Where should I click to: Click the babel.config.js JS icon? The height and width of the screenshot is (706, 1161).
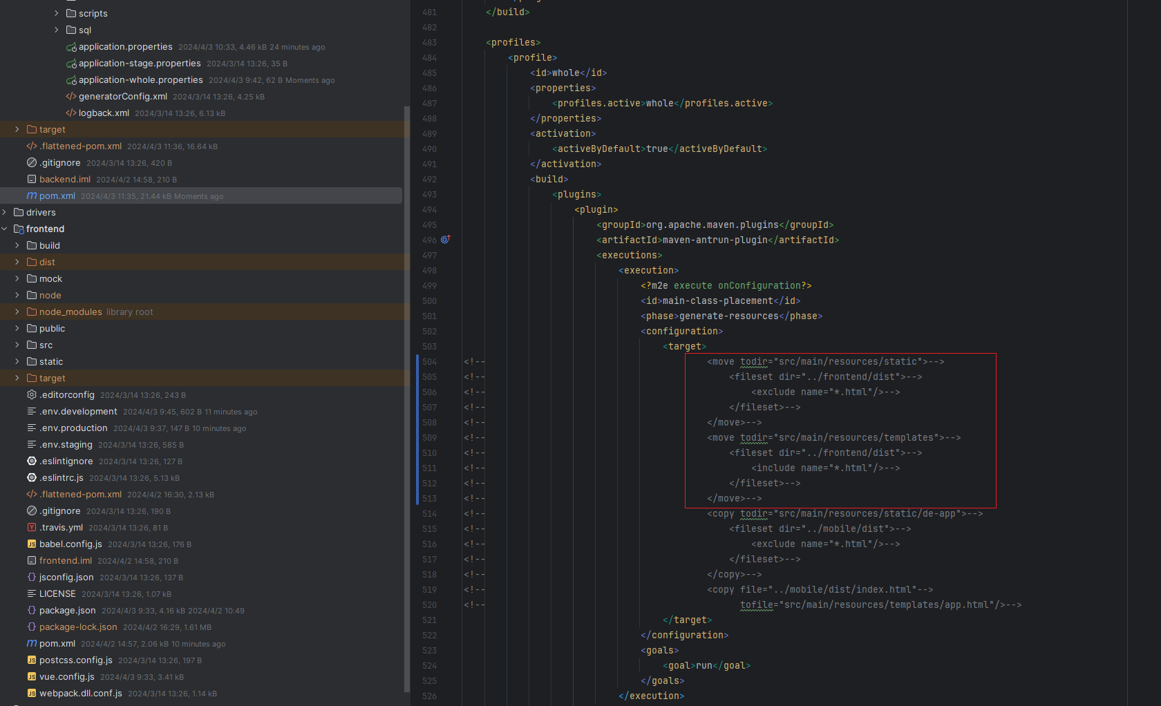click(x=32, y=544)
